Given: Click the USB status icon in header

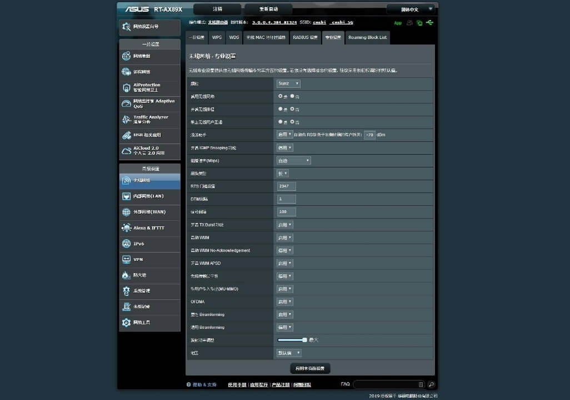Looking at the screenshot, I should point(429,23).
